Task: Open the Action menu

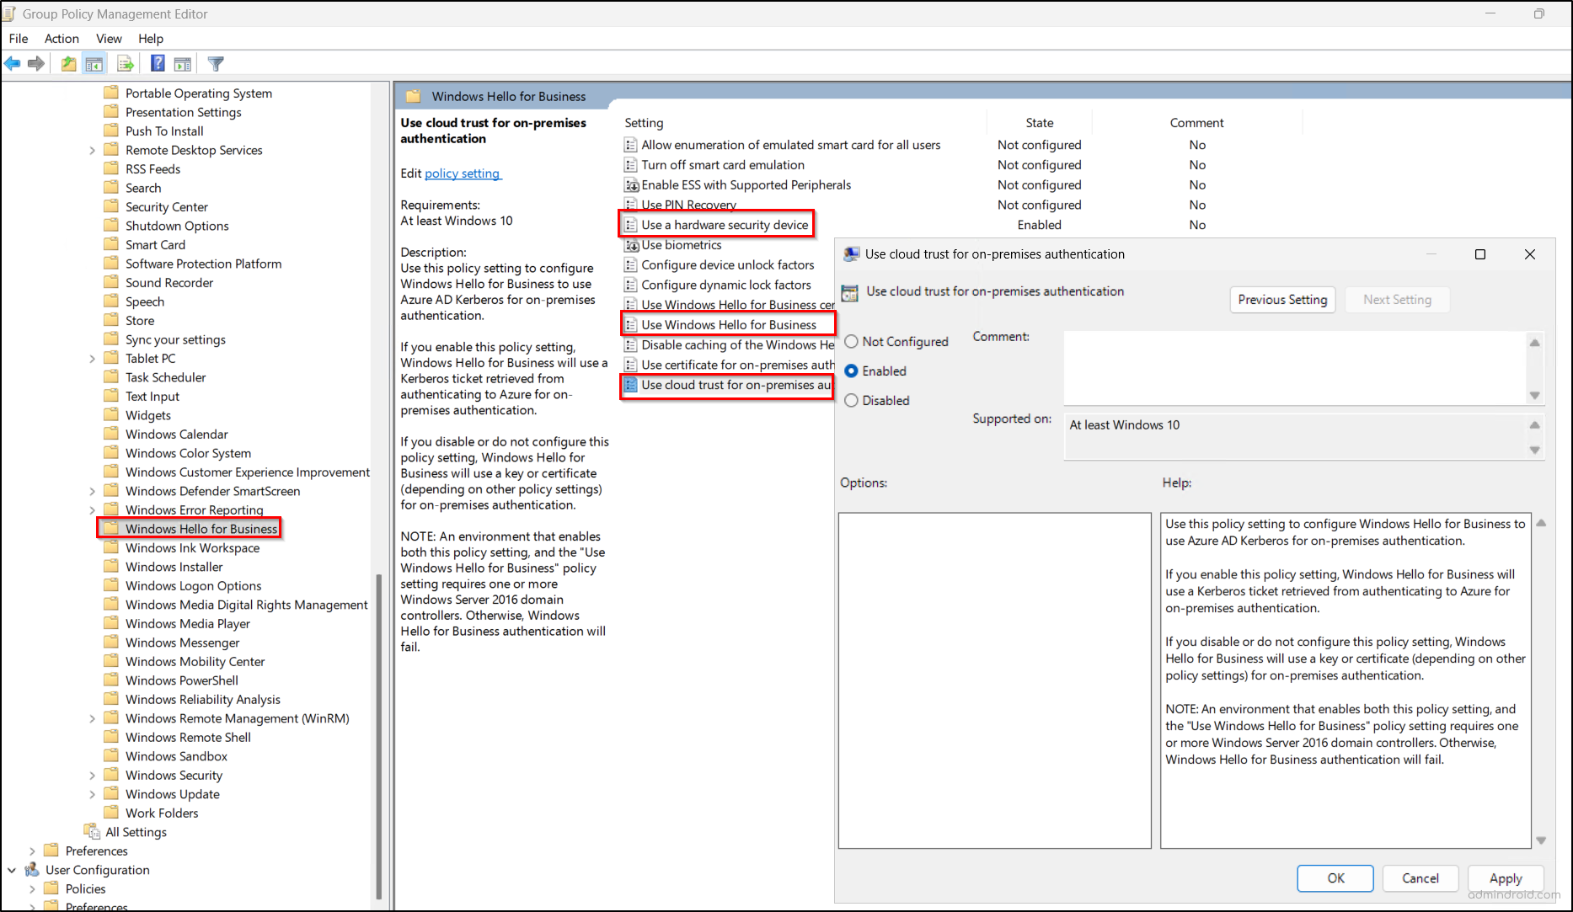Action: click(62, 38)
